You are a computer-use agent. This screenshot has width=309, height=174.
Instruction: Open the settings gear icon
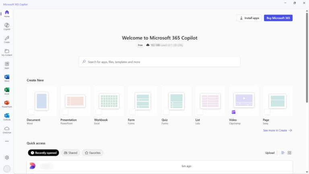(x=7, y=157)
